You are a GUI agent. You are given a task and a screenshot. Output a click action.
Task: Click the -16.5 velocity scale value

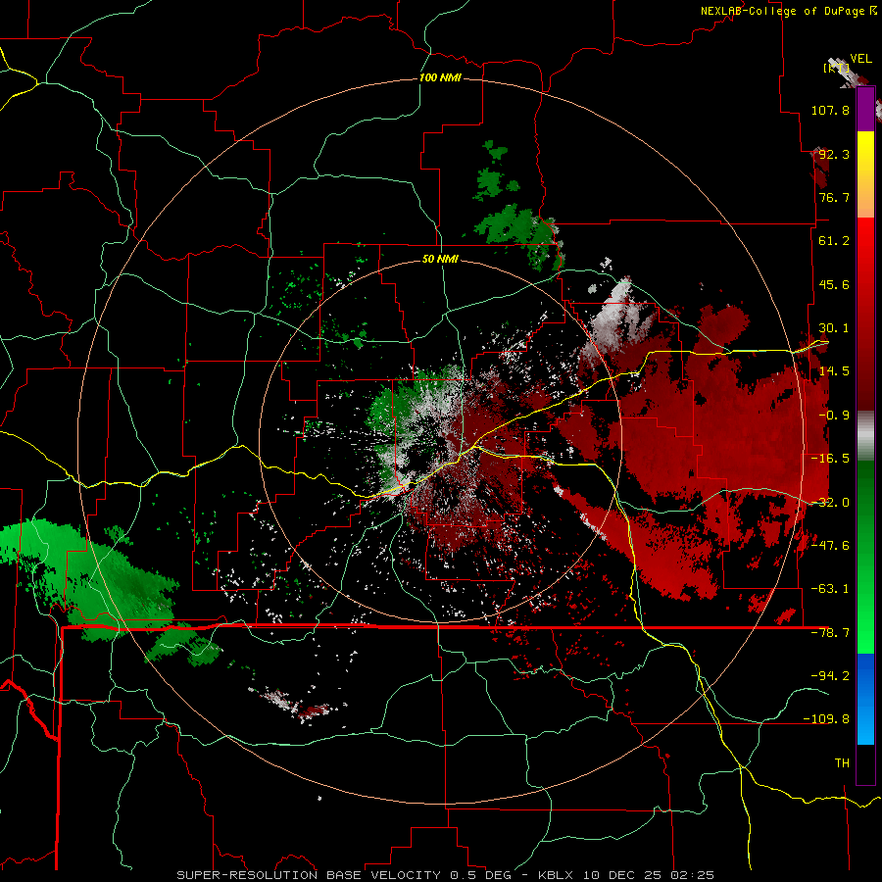[x=830, y=459]
